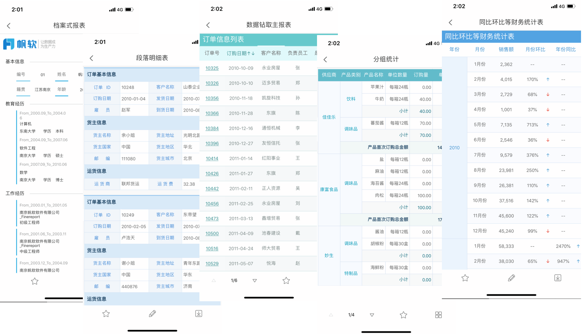This screenshot has width=585, height=334.
Task: Tap battery icon at 2:01 档案式报表 status bar
Action: point(129,10)
